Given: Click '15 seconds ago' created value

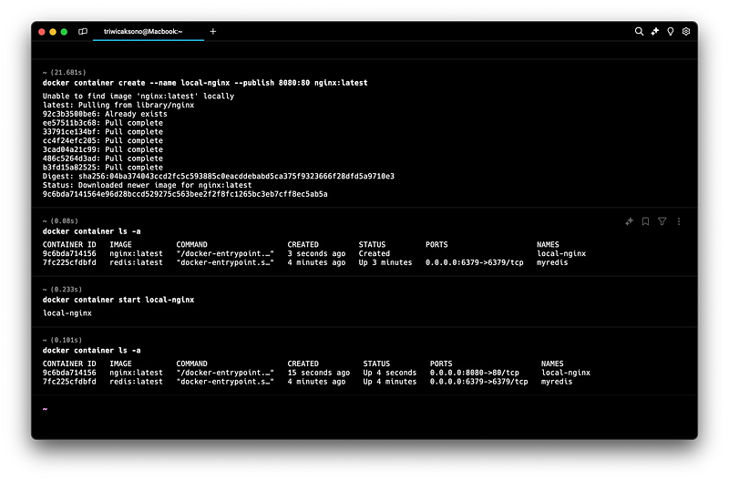Looking at the screenshot, I should 318,373.
